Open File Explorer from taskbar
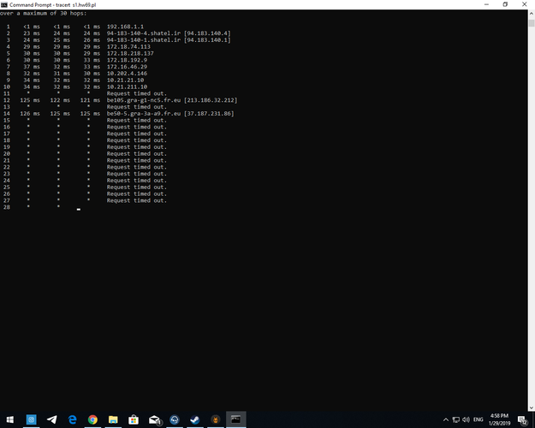This screenshot has width=535, height=428. coord(113,419)
